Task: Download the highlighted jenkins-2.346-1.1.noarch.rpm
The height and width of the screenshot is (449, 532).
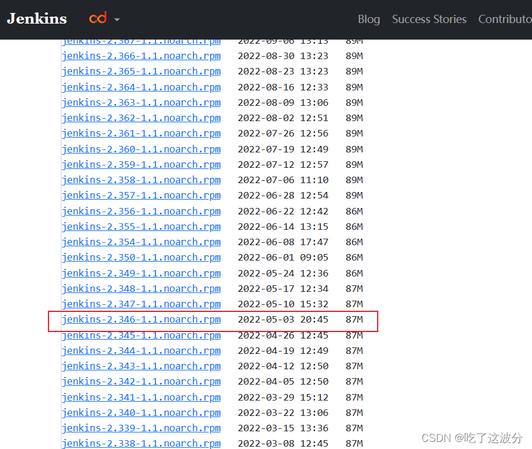Action: [141, 320]
